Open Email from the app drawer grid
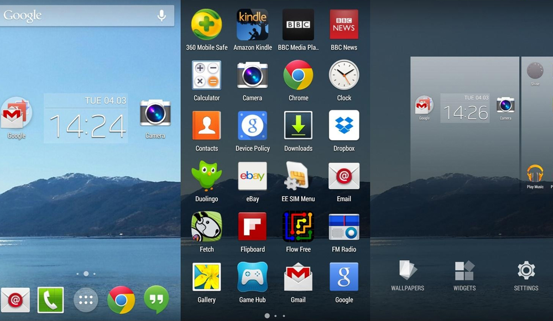 [x=344, y=176]
